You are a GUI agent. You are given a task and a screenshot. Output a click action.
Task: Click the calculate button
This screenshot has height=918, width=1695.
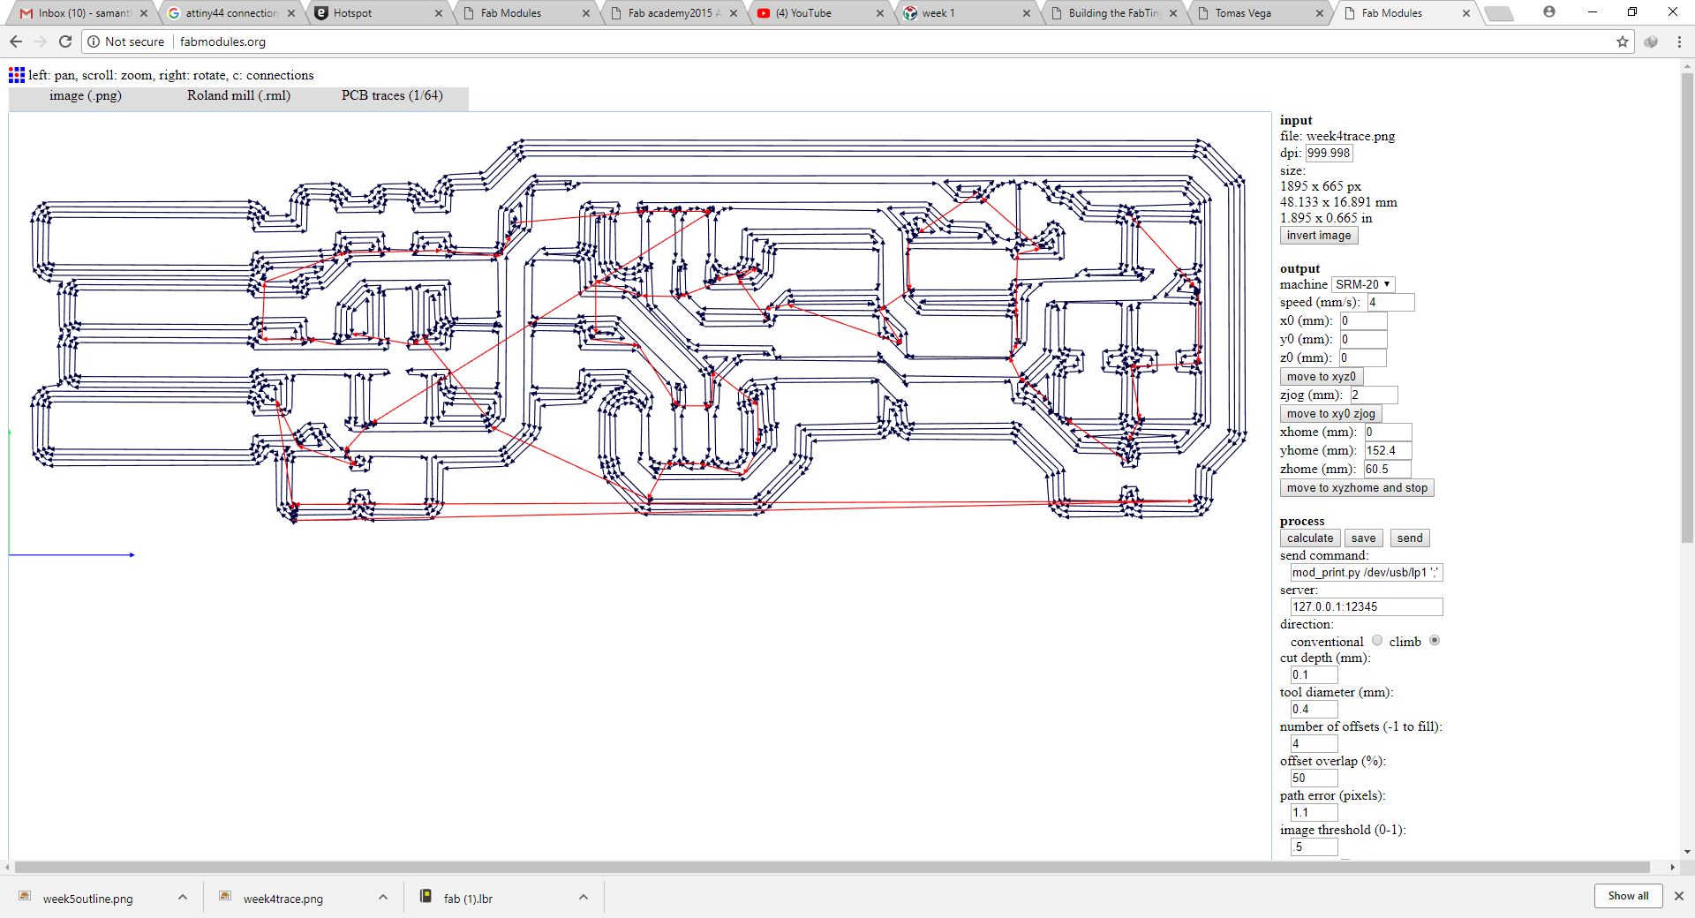click(1309, 538)
